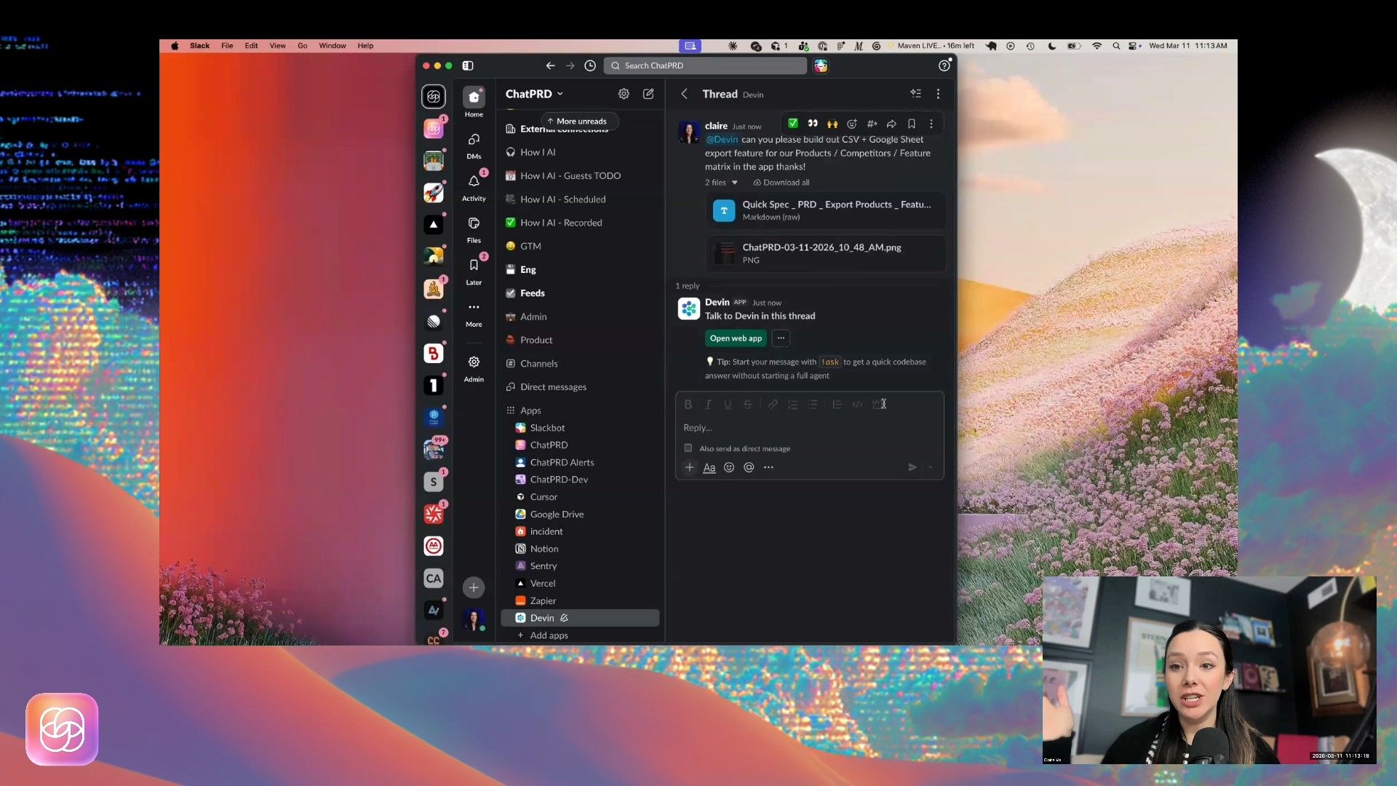The width and height of the screenshot is (1397, 786).
Task: Toggle the green checkmark reaction
Action: (x=793, y=124)
